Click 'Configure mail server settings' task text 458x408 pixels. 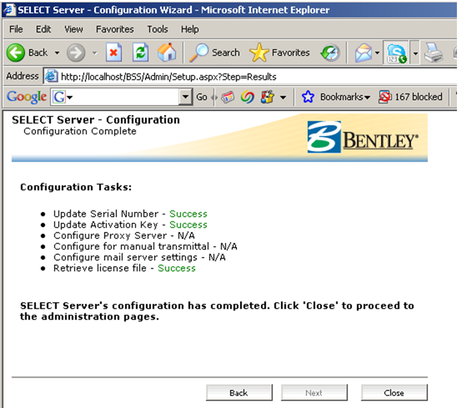(125, 257)
